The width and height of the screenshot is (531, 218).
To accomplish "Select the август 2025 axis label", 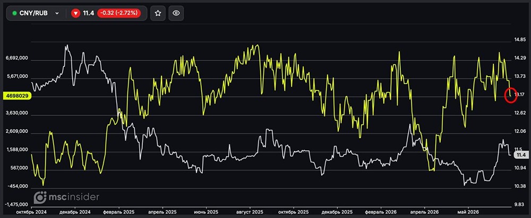I will tap(250, 212).
